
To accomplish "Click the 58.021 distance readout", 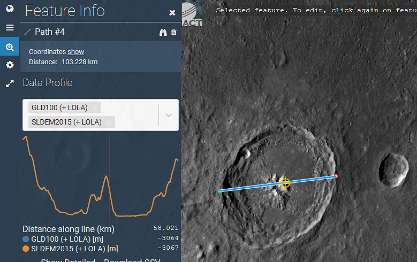I will click(166, 228).
